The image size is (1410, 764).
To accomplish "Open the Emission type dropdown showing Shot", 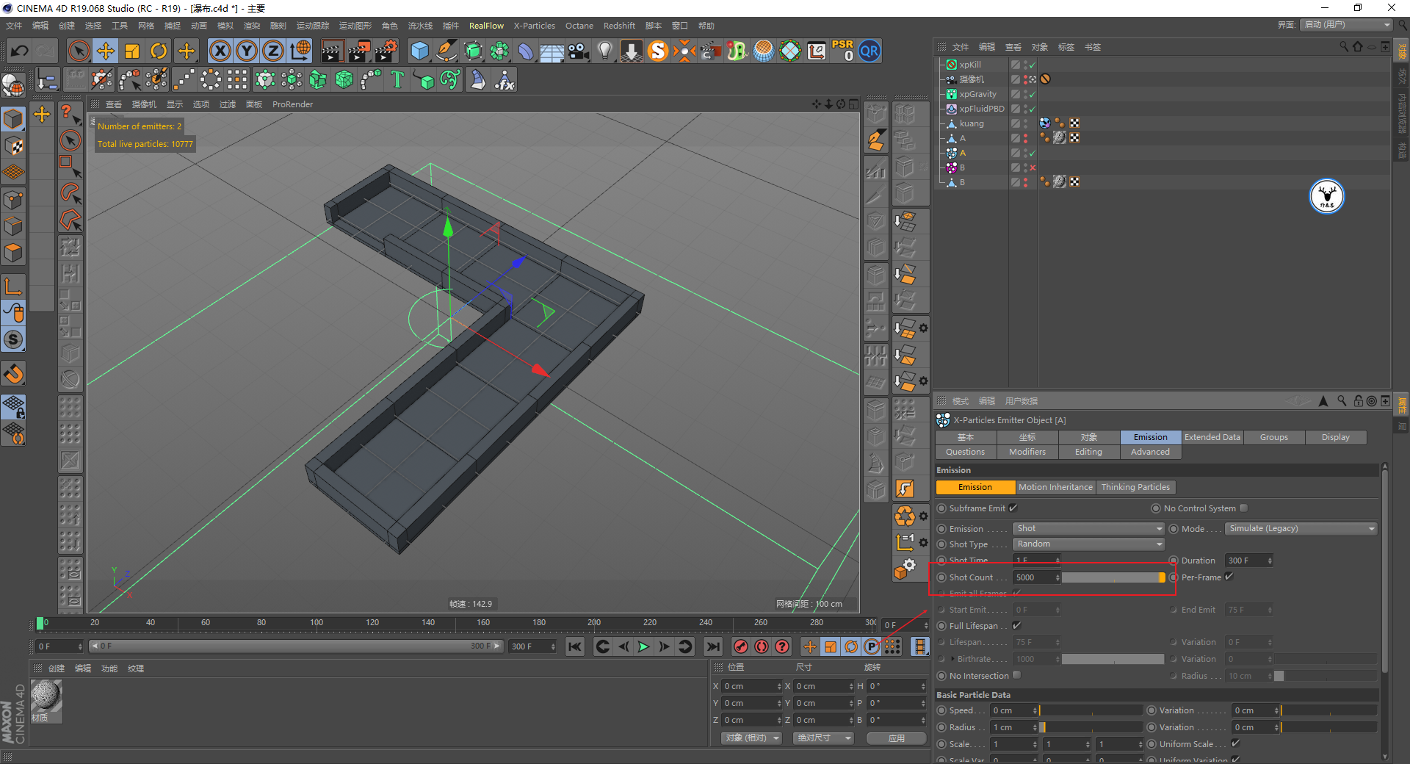I will [1088, 528].
